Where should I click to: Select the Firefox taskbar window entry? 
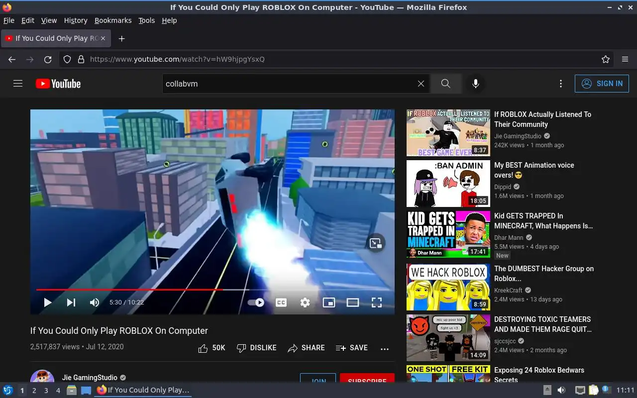point(143,390)
